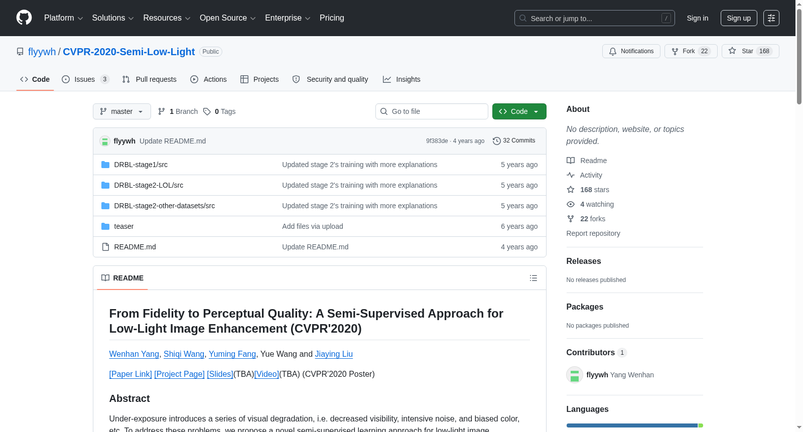803x432 pixels.
Task: Open the Projects tab
Action: (x=259, y=79)
